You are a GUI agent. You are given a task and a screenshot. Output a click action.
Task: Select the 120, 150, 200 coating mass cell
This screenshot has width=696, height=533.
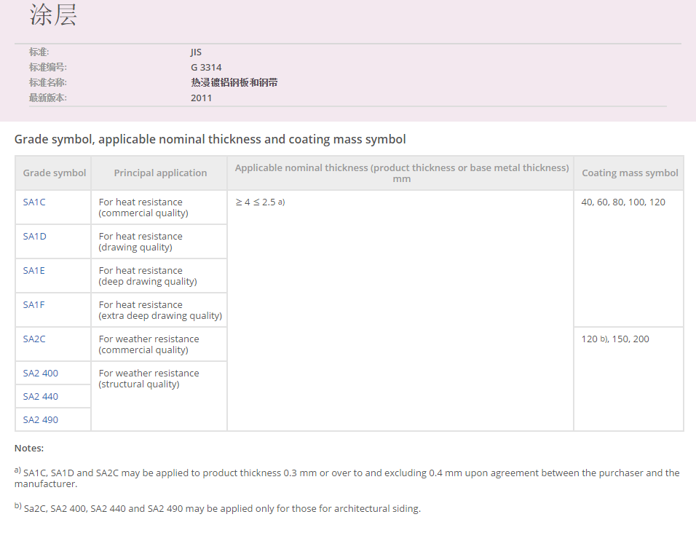pyautogui.click(x=615, y=339)
